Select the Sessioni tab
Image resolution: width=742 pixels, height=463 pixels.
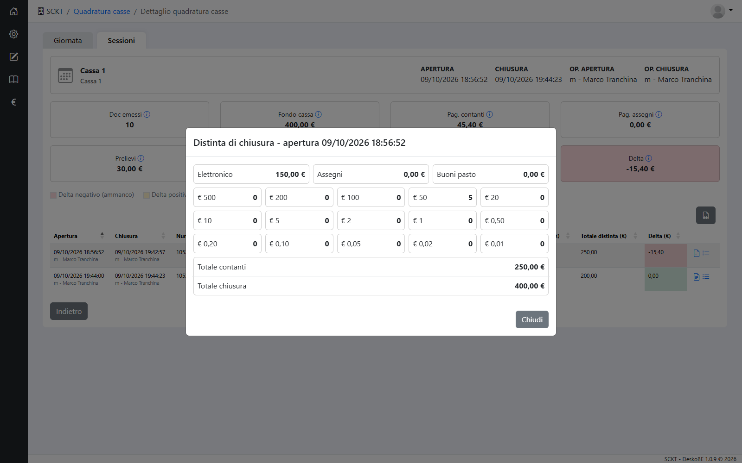point(122,40)
